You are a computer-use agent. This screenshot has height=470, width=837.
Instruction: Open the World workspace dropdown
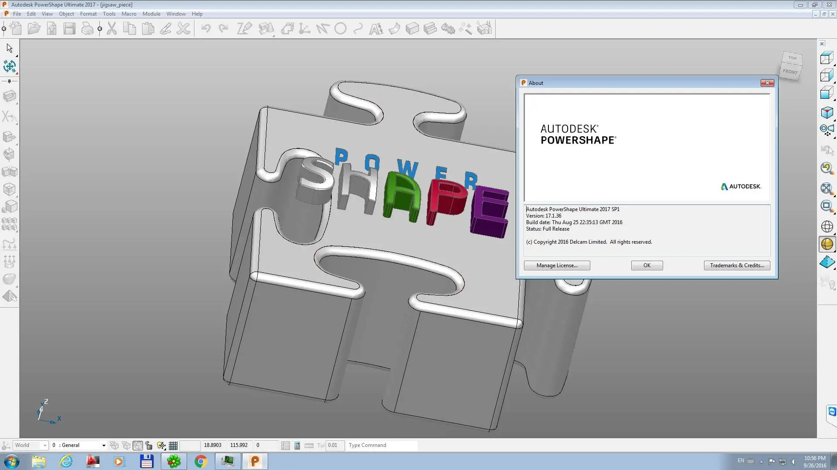click(31, 445)
